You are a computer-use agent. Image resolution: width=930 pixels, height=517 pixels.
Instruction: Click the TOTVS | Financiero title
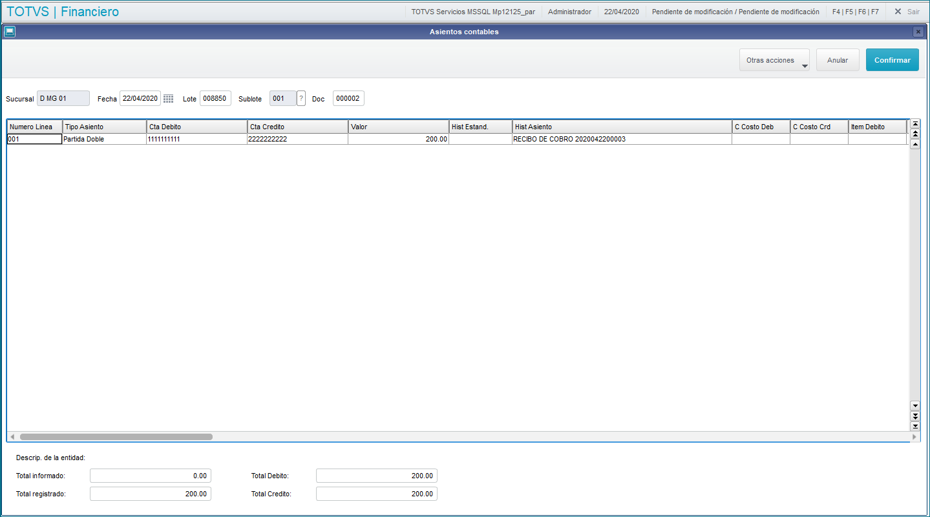[x=63, y=12]
